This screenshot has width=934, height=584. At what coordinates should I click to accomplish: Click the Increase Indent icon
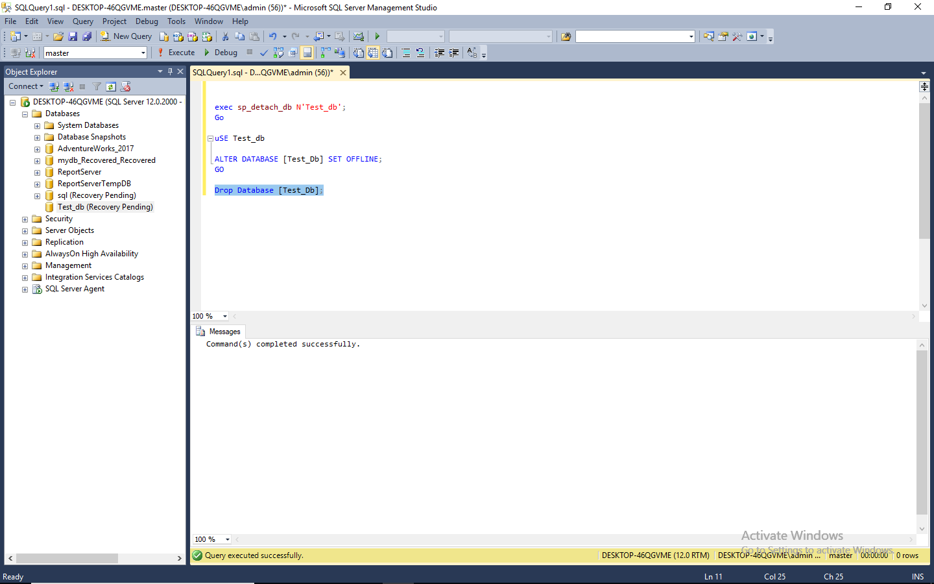click(453, 53)
